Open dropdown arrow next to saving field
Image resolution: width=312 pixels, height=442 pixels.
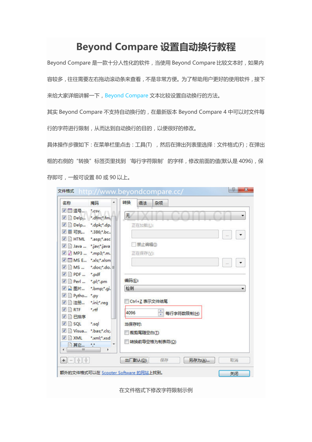click(240, 262)
